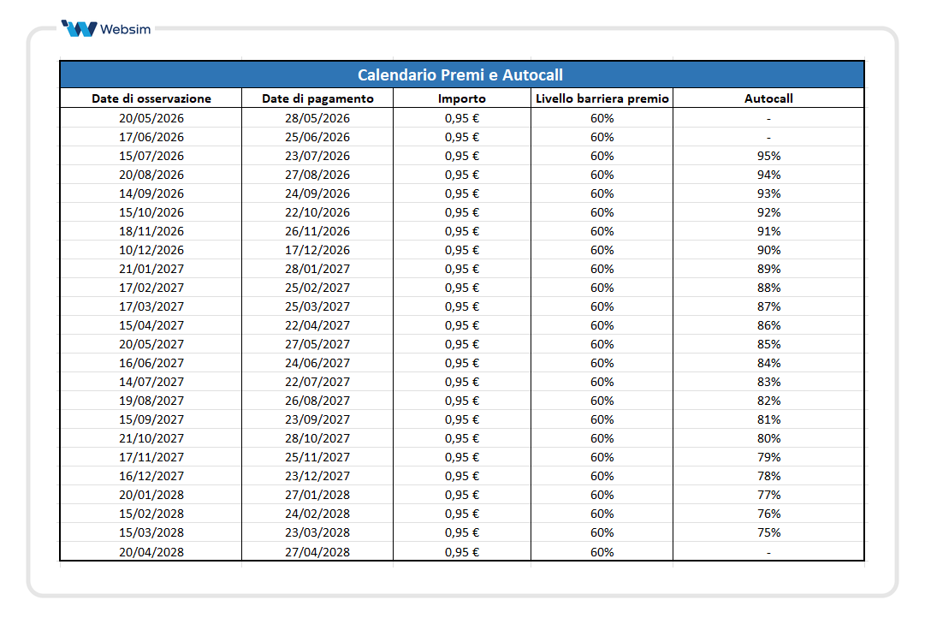Select the observation date 20/05/2026
Viewport: 925px width, 624px height.
click(150, 118)
